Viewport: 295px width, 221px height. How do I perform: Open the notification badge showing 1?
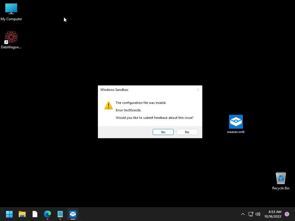(x=287, y=214)
